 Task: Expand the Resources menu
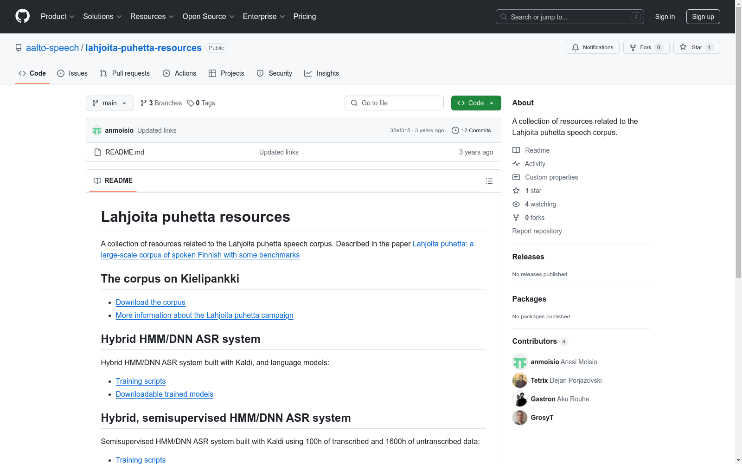tap(152, 16)
